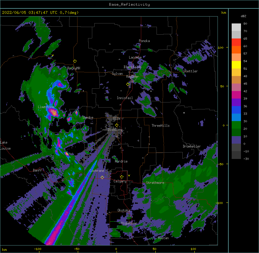
Task: Click the -50 tick on the vertical axis
Action: pyautogui.click(x=221, y=164)
